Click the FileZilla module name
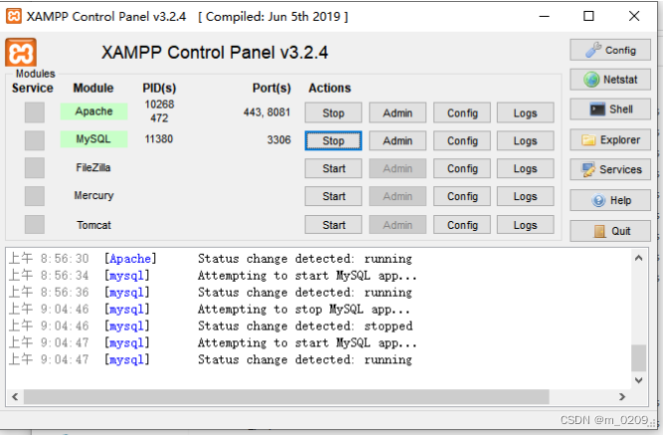 point(94,168)
